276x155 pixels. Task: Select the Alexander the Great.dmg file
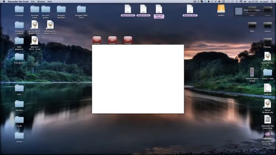click(x=267, y=120)
